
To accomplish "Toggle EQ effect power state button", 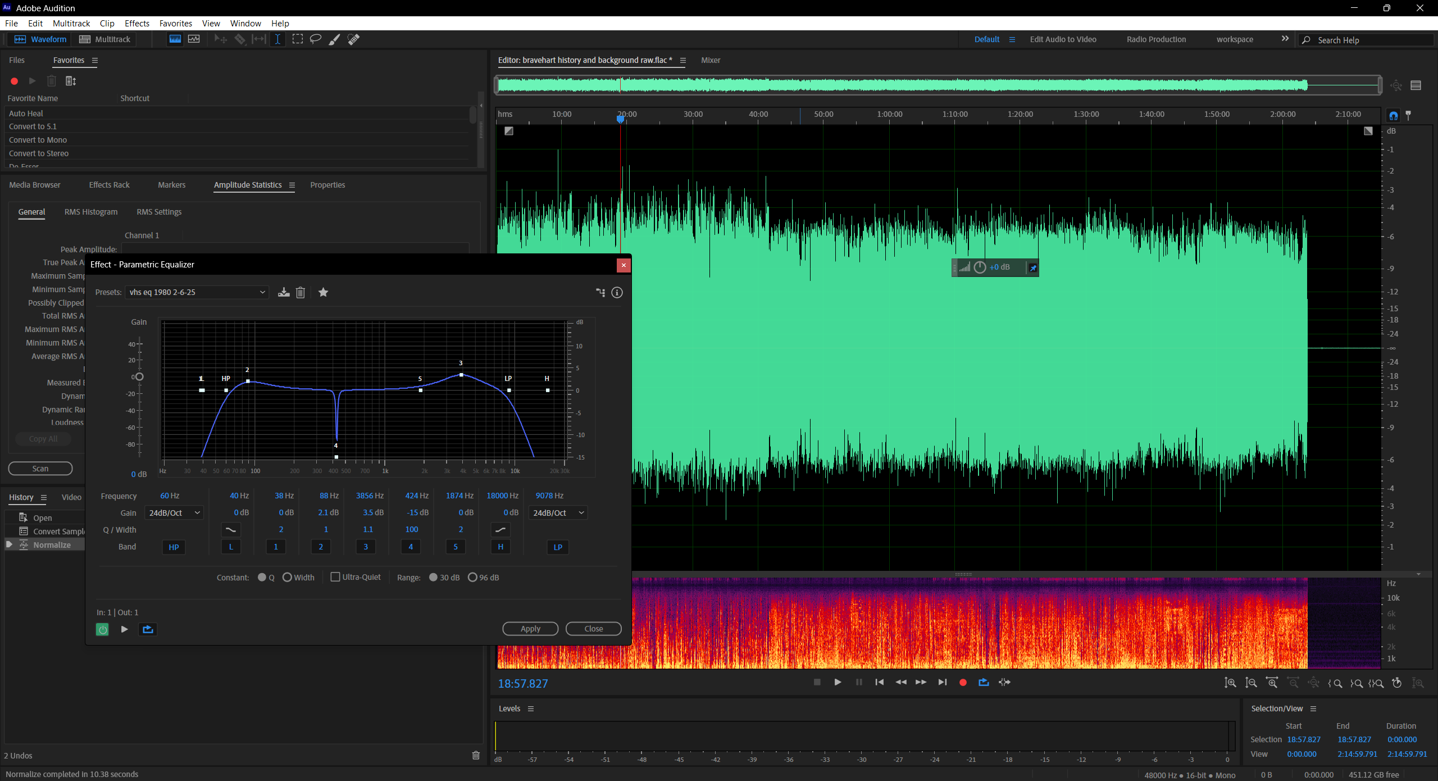I will click(x=102, y=629).
